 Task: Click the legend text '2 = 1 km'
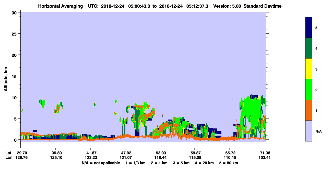159,163
